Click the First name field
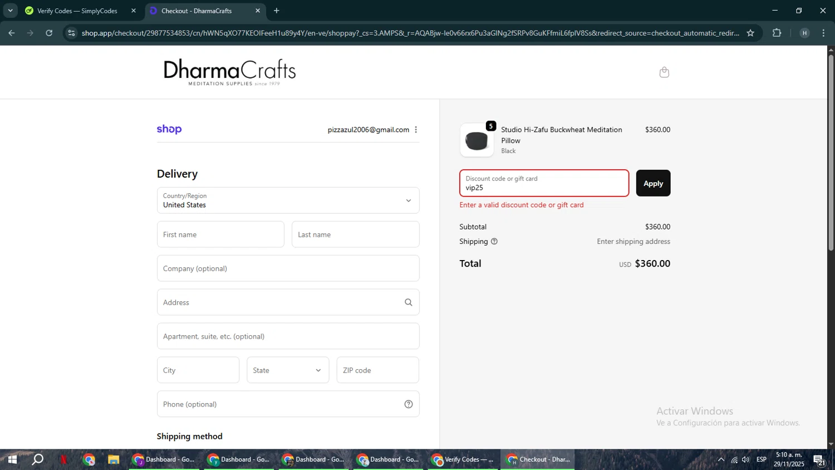The width and height of the screenshot is (835, 470). click(220, 234)
